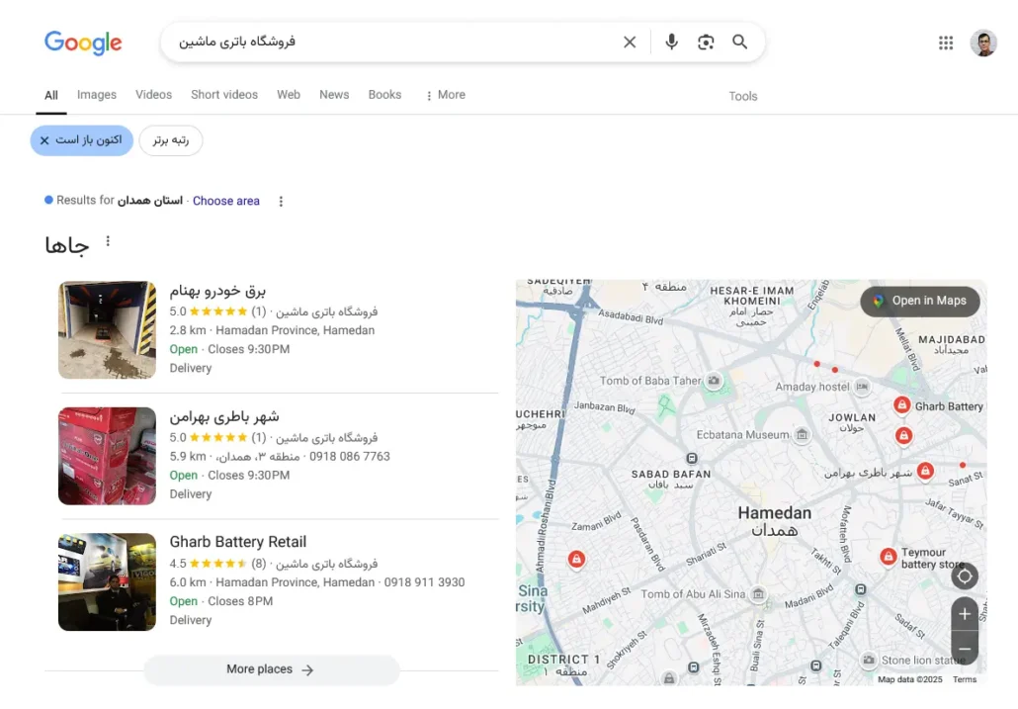1018x709 pixels.
Task: Select the شهر باطری بهرامن map pin
Action: (x=925, y=471)
